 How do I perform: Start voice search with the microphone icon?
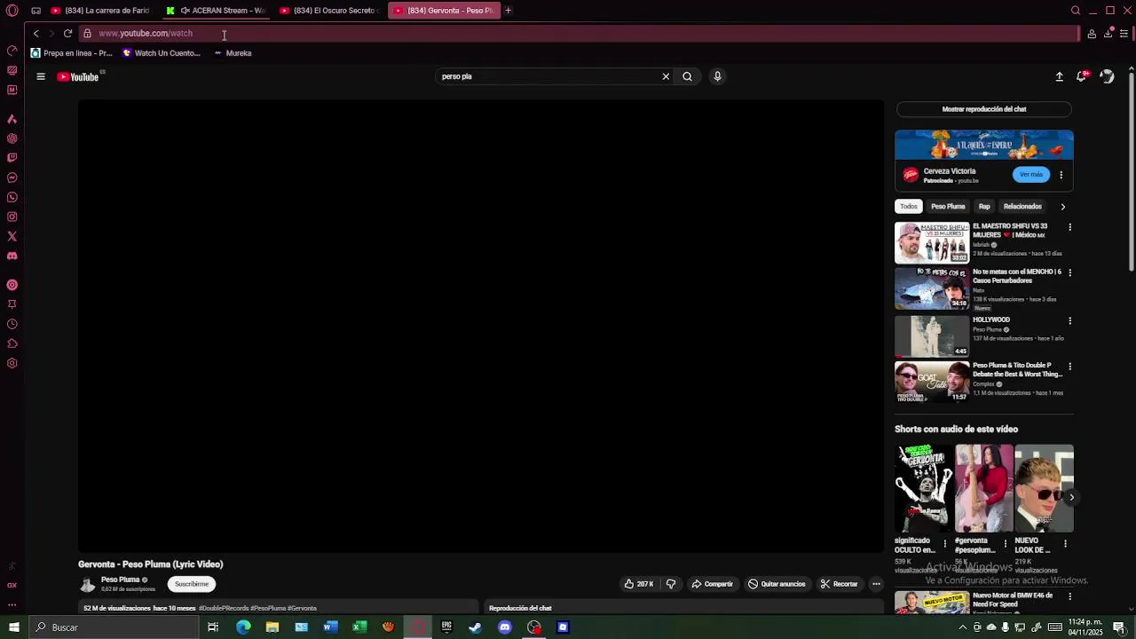[x=718, y=76]
